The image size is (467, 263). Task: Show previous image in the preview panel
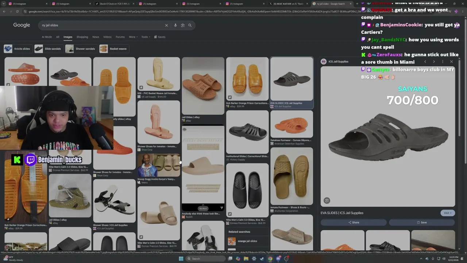click(425, 62)
